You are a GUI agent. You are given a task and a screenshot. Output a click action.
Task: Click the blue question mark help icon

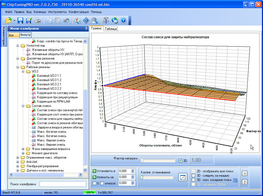123,20
